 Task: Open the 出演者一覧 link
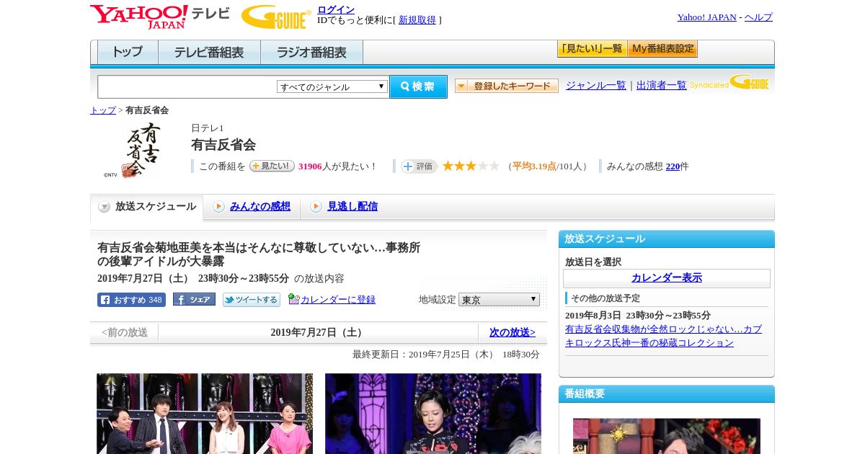[x=662, y=85]
